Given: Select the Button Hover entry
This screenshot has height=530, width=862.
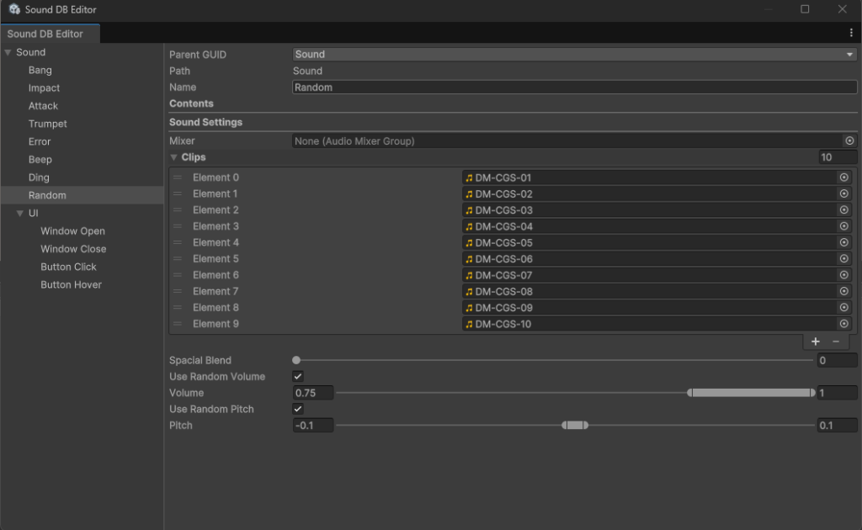Looking at the screenshot, I should click(71, 284).
